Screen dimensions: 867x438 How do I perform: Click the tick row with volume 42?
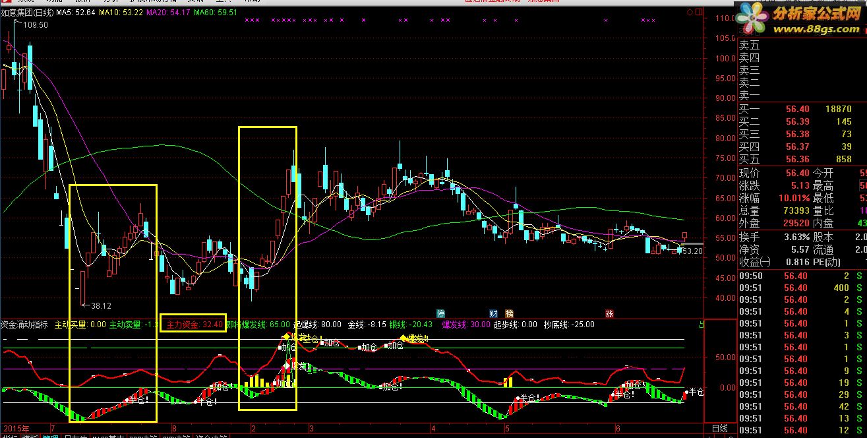click(x=802, y=406)
